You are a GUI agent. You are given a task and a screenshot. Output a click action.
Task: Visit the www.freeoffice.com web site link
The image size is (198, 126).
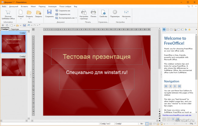(177, 115)
